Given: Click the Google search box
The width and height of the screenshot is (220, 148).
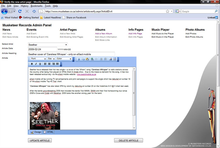Looking at the screenshot, I should tap(198, 11).
